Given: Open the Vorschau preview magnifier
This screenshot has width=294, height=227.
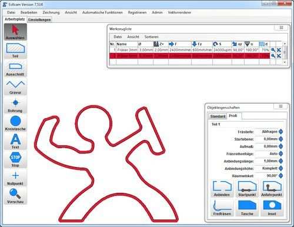Looking at the screenshot, I should (15, 196).
